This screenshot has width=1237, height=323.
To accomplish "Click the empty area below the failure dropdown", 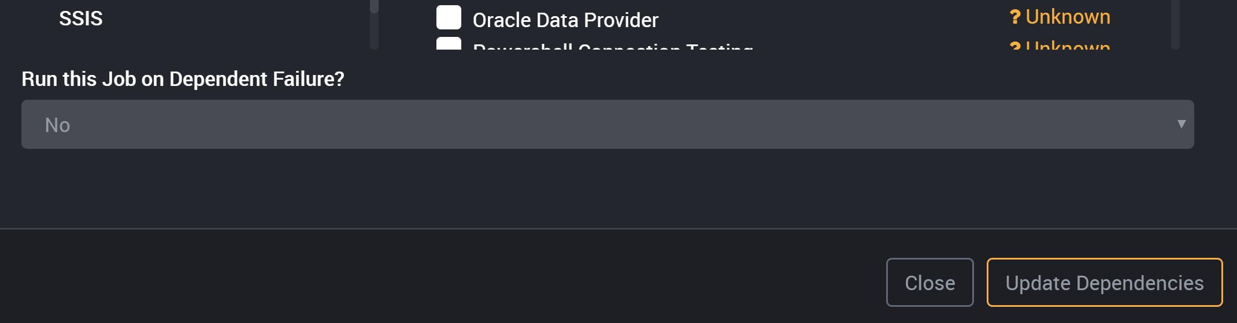I will tap(608, 187).
